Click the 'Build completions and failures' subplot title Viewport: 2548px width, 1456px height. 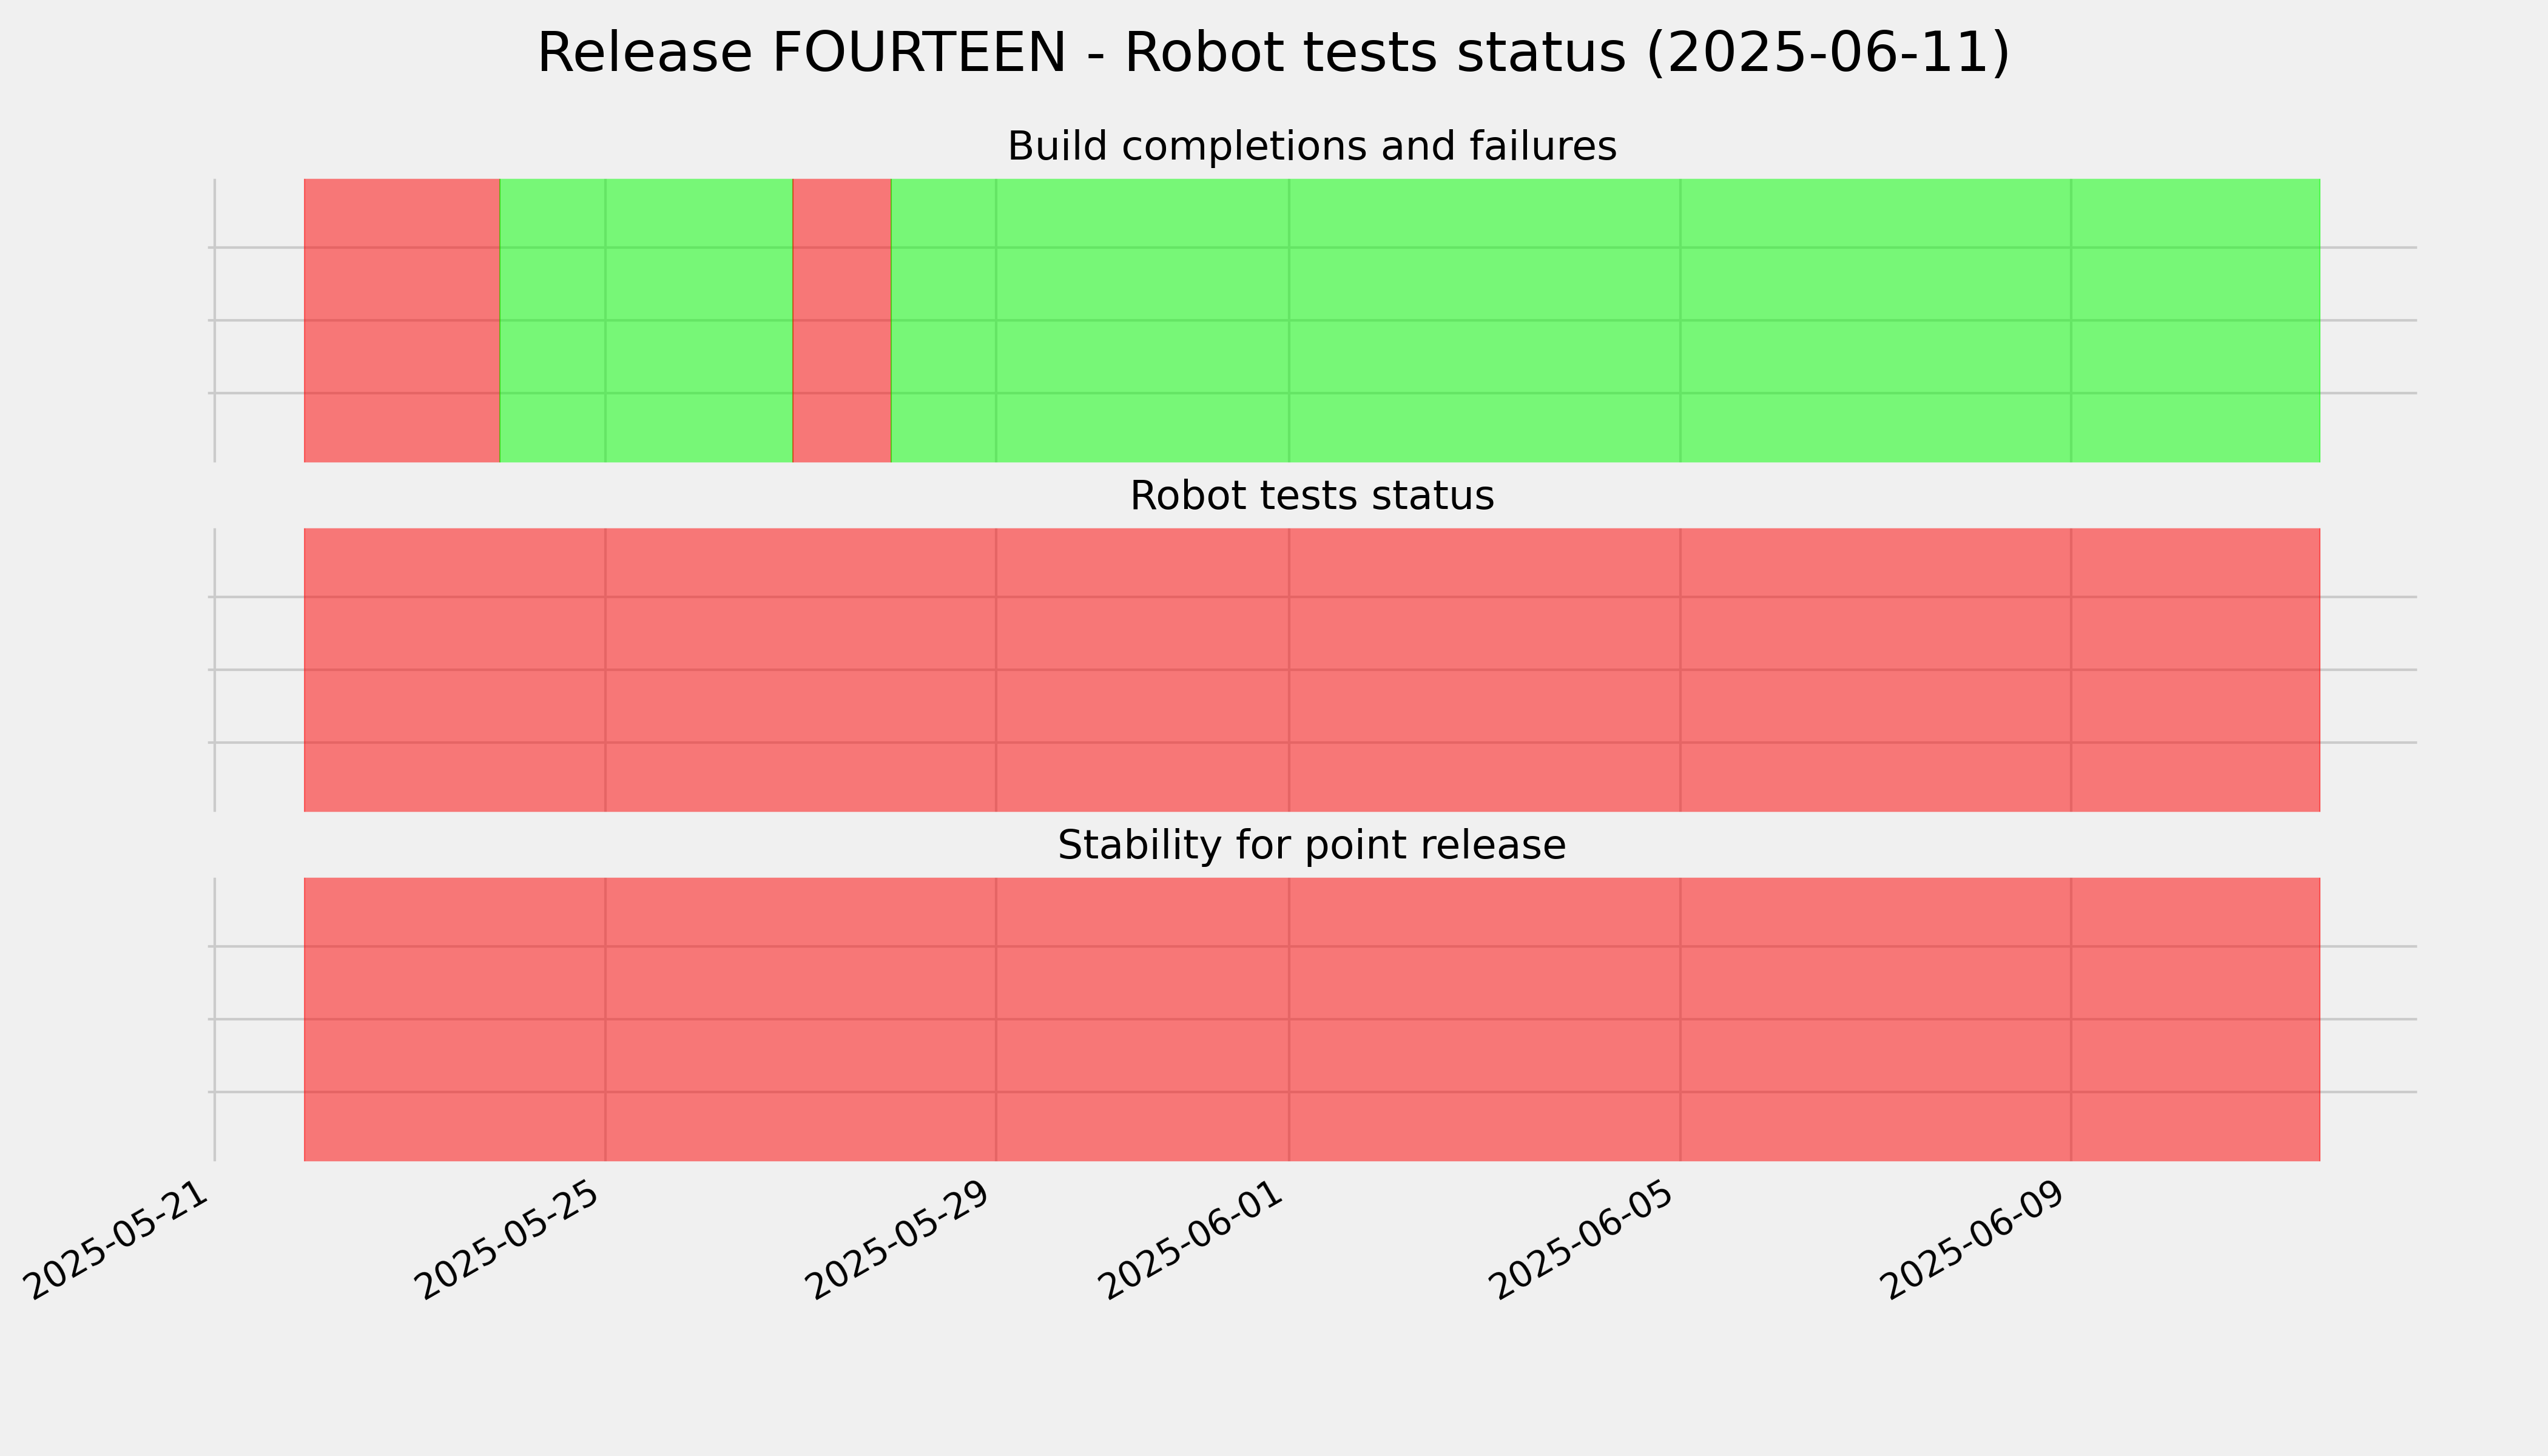tap(1311, 147)
